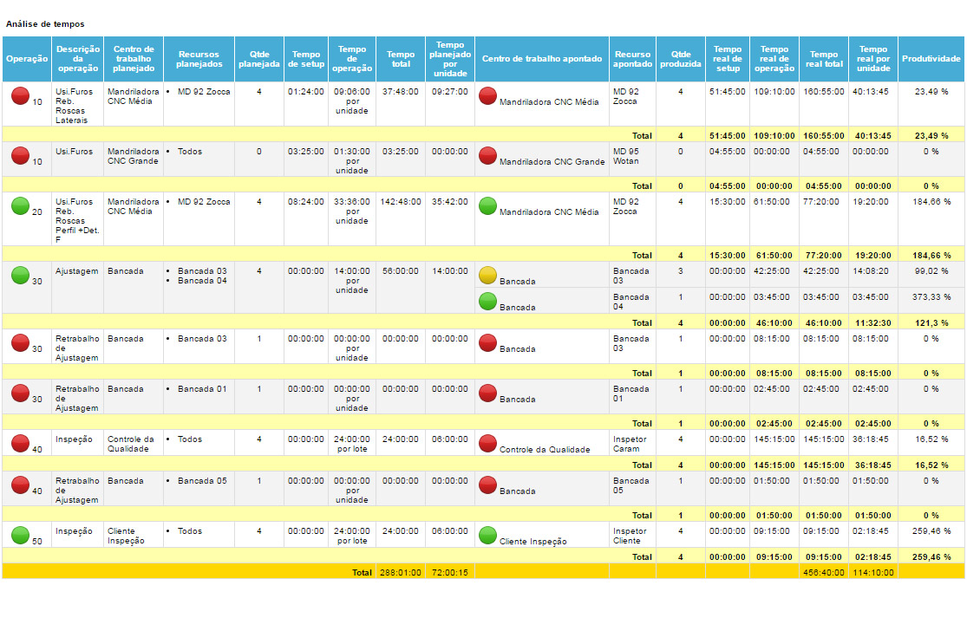Click the Centro de trabalho apontado header

coord(541,59)
